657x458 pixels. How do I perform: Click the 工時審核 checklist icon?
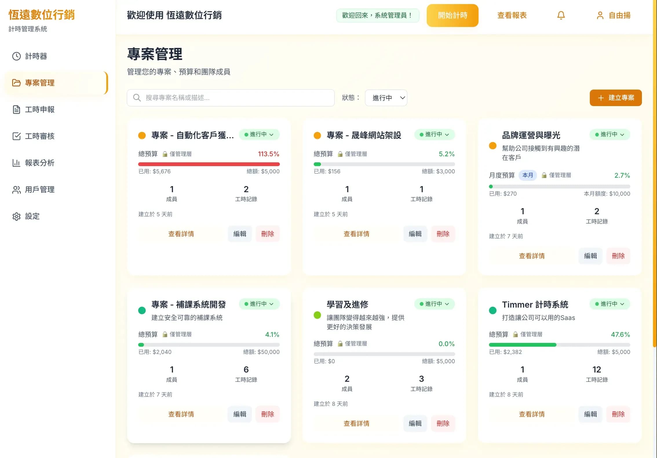point(17,136)
